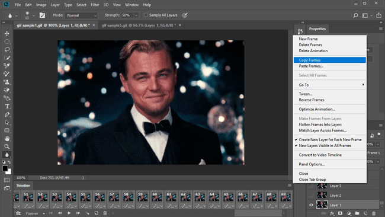
Task: Select the Clone Stamp tool
Action: [7, 82]
